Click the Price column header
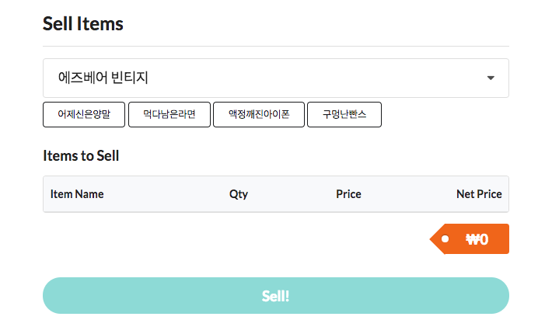Viewport: 552px width, 327px height. point(348,194)
